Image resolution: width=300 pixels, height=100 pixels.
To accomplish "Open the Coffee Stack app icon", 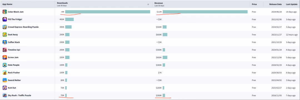I will [5, 42].
